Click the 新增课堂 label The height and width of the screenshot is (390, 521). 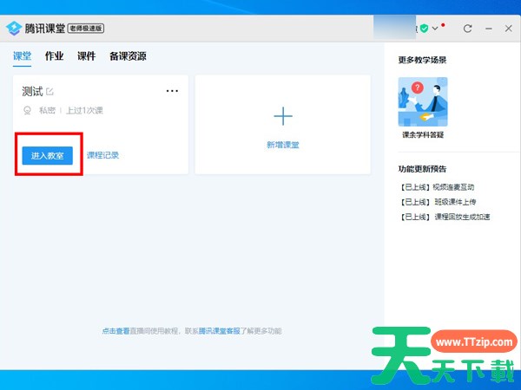[x=283, y=145]
